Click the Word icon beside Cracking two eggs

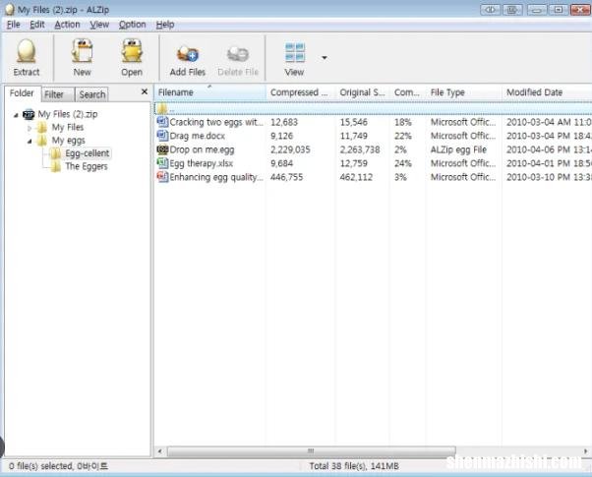pyautogui.click(x=162, y=122)
